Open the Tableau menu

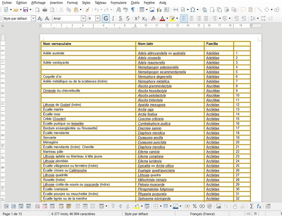point(100,3)
